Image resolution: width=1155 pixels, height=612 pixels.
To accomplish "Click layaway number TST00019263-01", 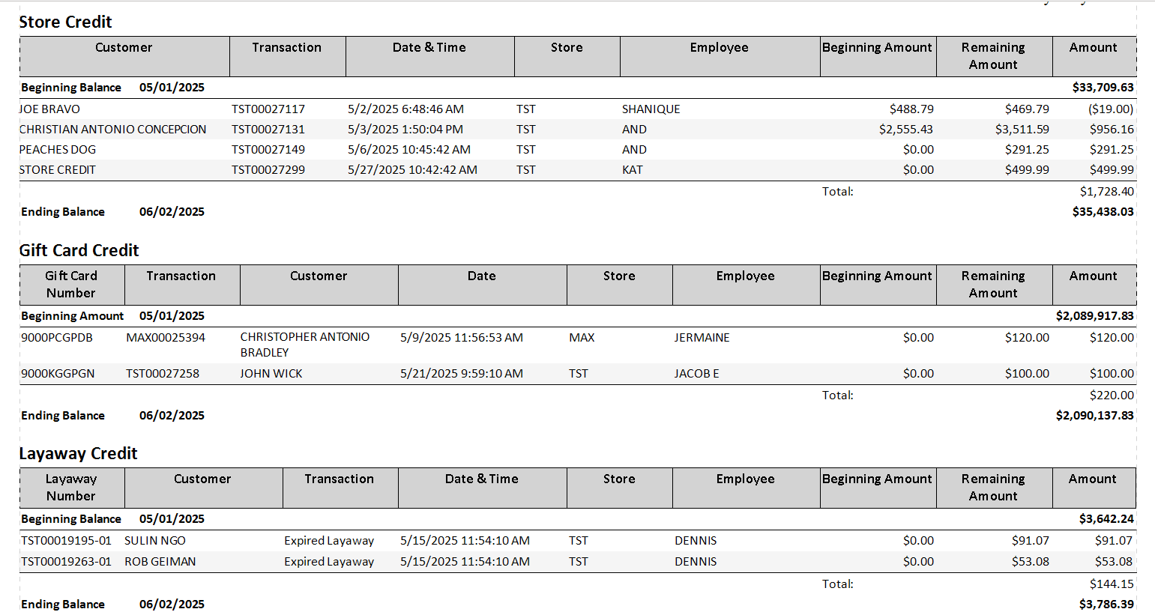I will (x=66, y=562).
